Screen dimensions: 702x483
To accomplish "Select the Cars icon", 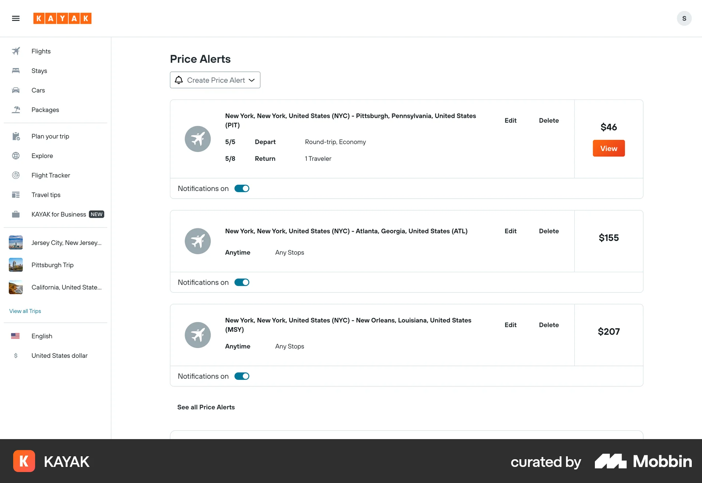I will click(16, 90).
